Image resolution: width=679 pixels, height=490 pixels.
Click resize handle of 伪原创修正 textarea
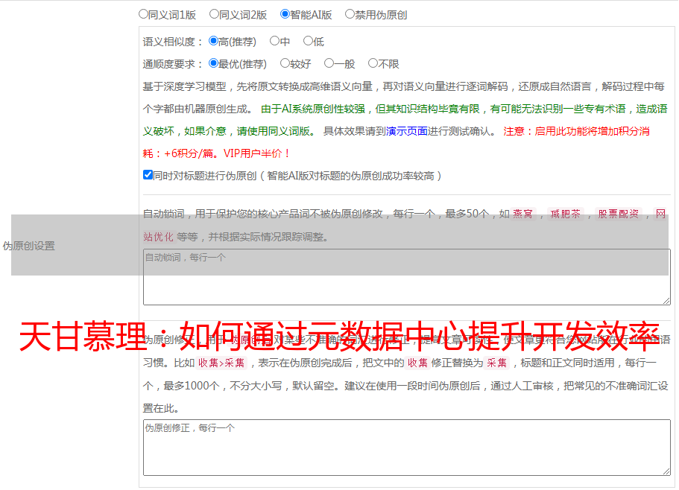tap(666, 471)
